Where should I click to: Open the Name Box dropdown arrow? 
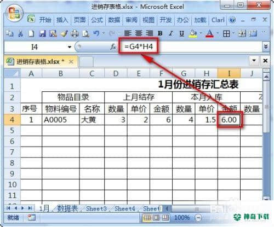point(70,47)
